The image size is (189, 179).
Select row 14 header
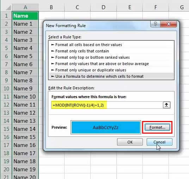[6, 121]
